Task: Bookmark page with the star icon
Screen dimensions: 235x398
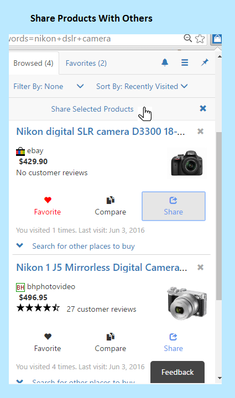Action: coord(200,39)
